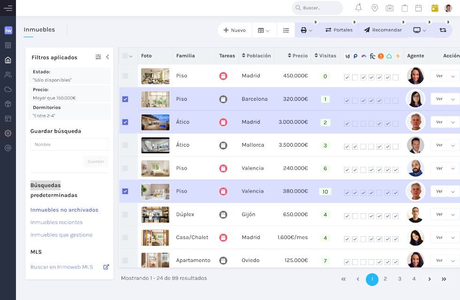Uncheck the Barcelona Piso row checkbox

coord(125,99)
